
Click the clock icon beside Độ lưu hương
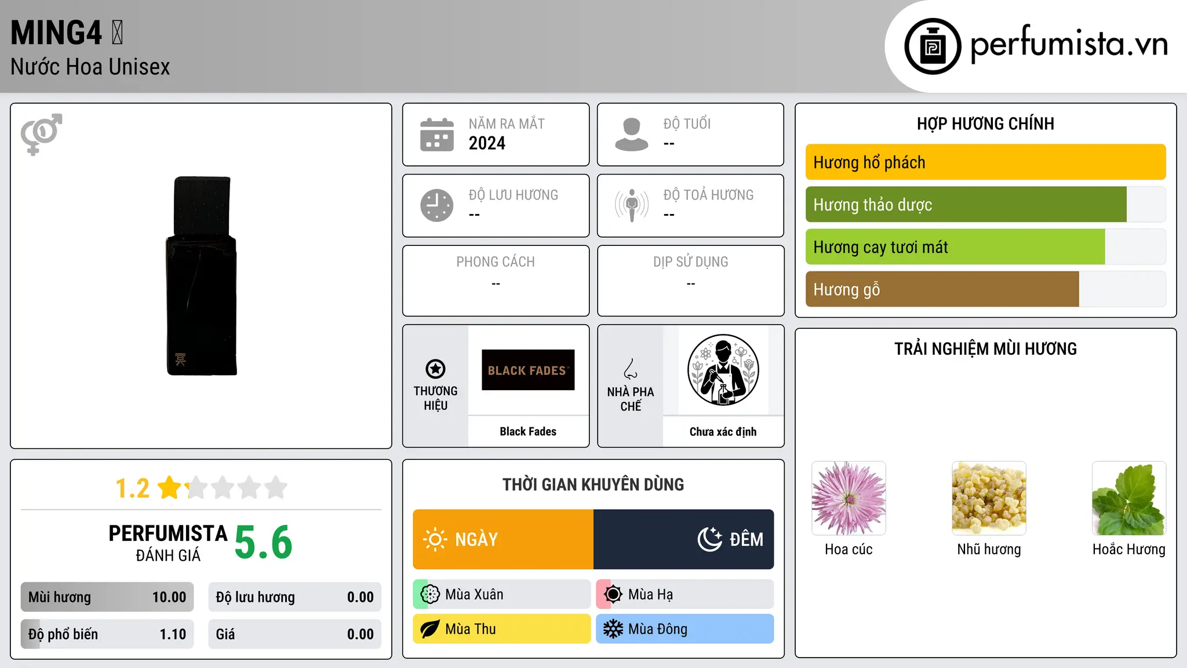click(437, 205)
